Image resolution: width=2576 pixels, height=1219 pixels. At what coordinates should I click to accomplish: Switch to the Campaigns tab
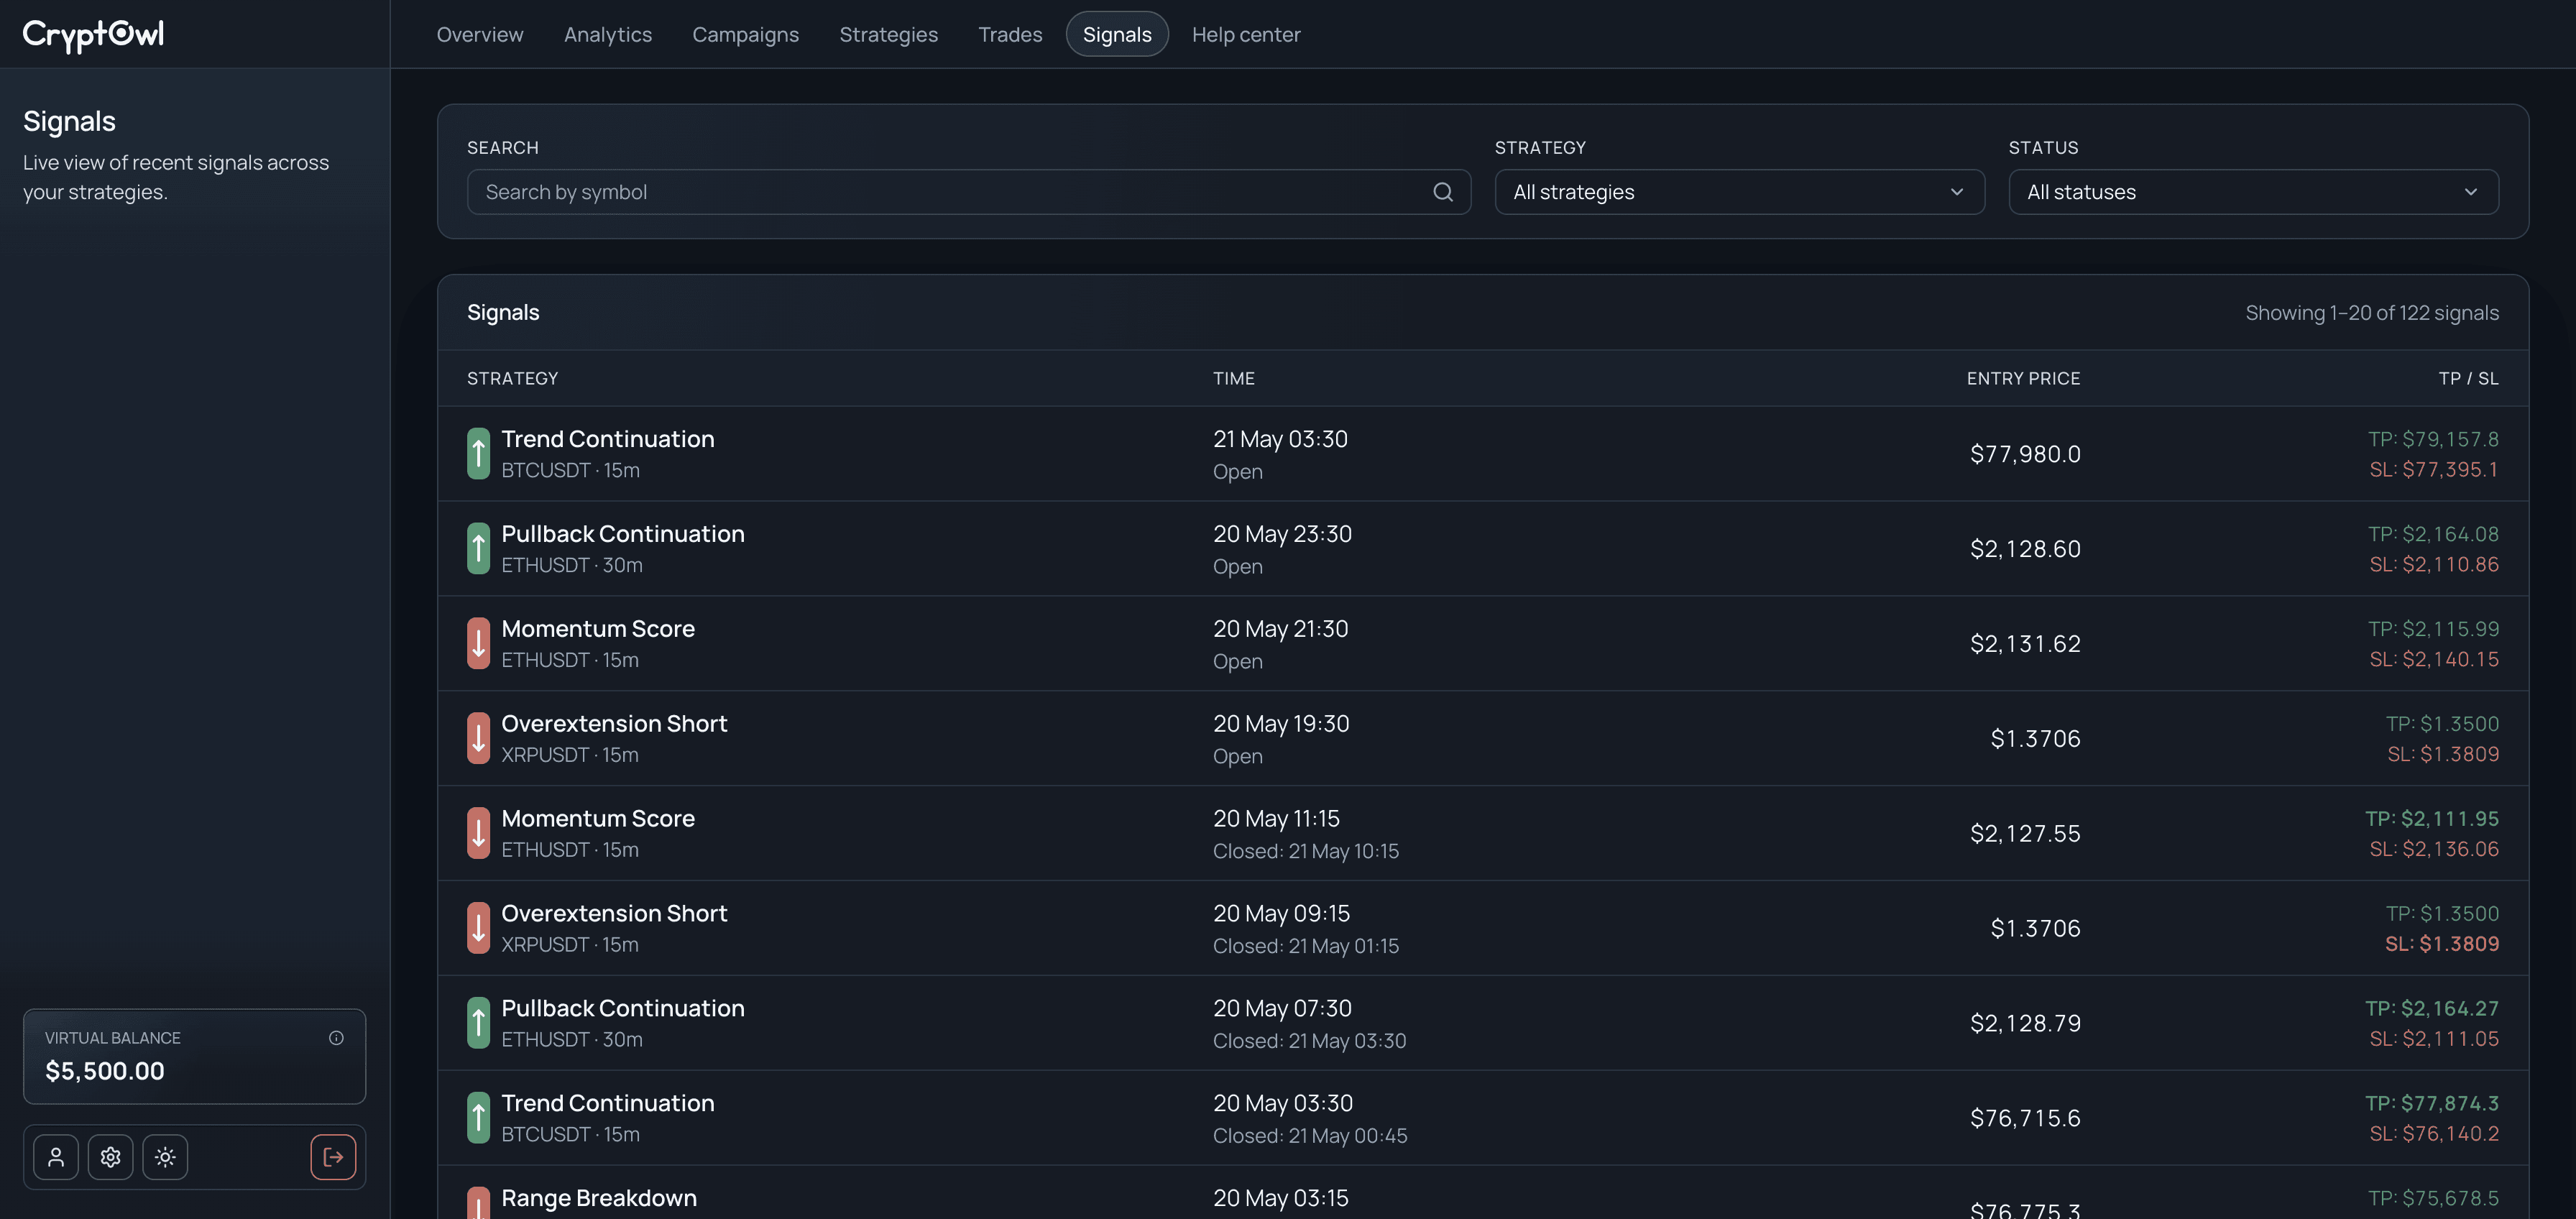coord(746,34)
